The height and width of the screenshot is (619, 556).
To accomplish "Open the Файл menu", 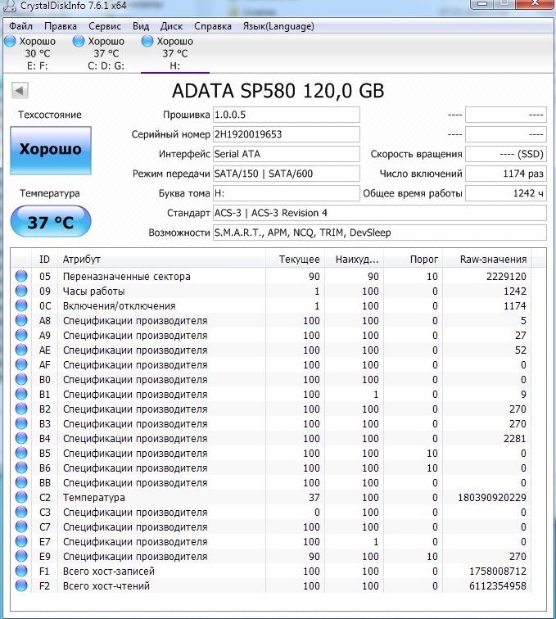I will 20,26.
